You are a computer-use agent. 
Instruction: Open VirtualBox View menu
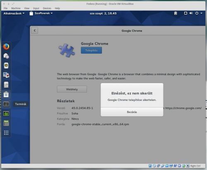coord(27,8)
